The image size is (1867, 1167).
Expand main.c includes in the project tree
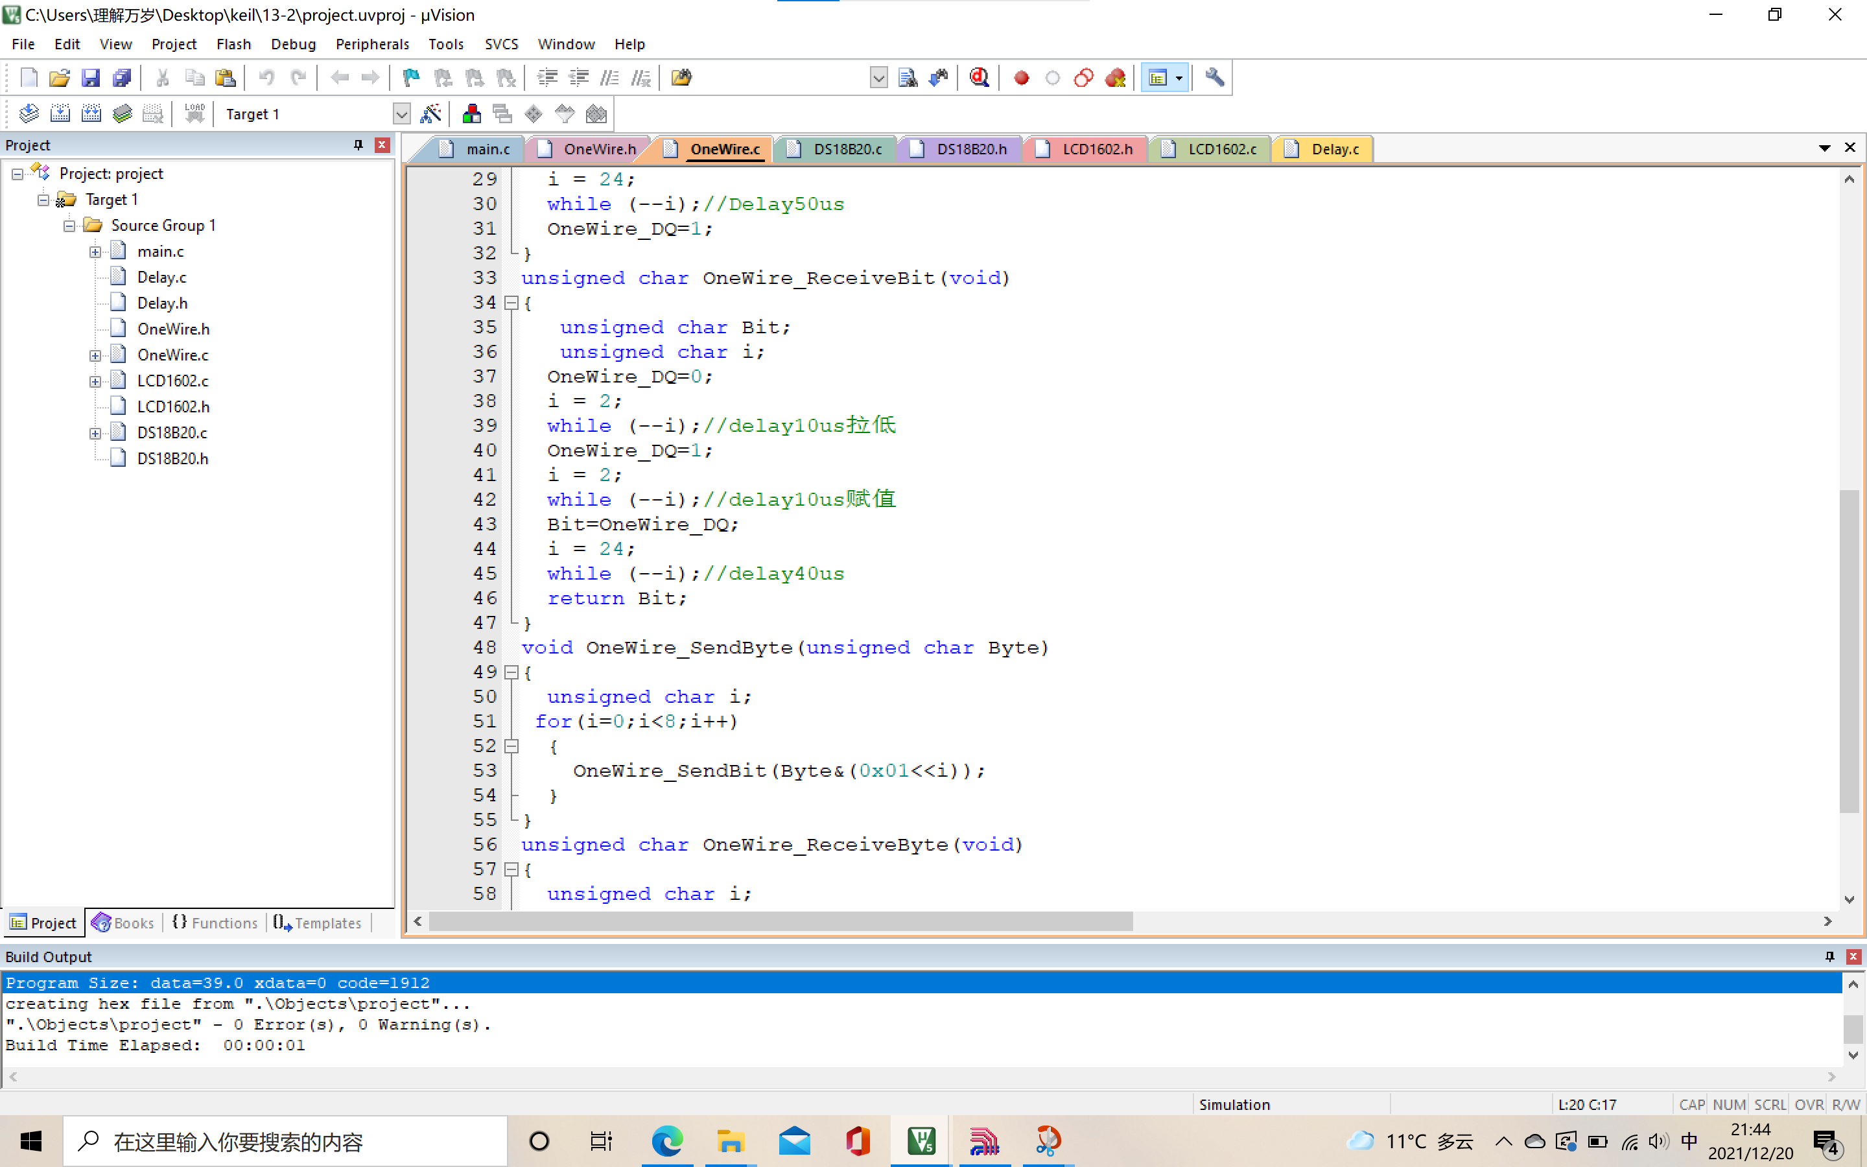click(x=95, y=252)
